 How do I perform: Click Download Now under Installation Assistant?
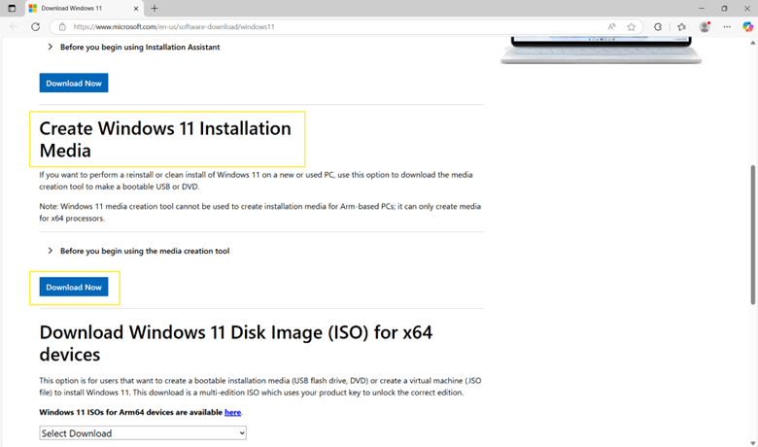pyautogui.click(x=74, y=84)
